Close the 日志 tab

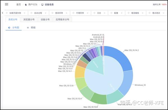click(x=104, y=13)
